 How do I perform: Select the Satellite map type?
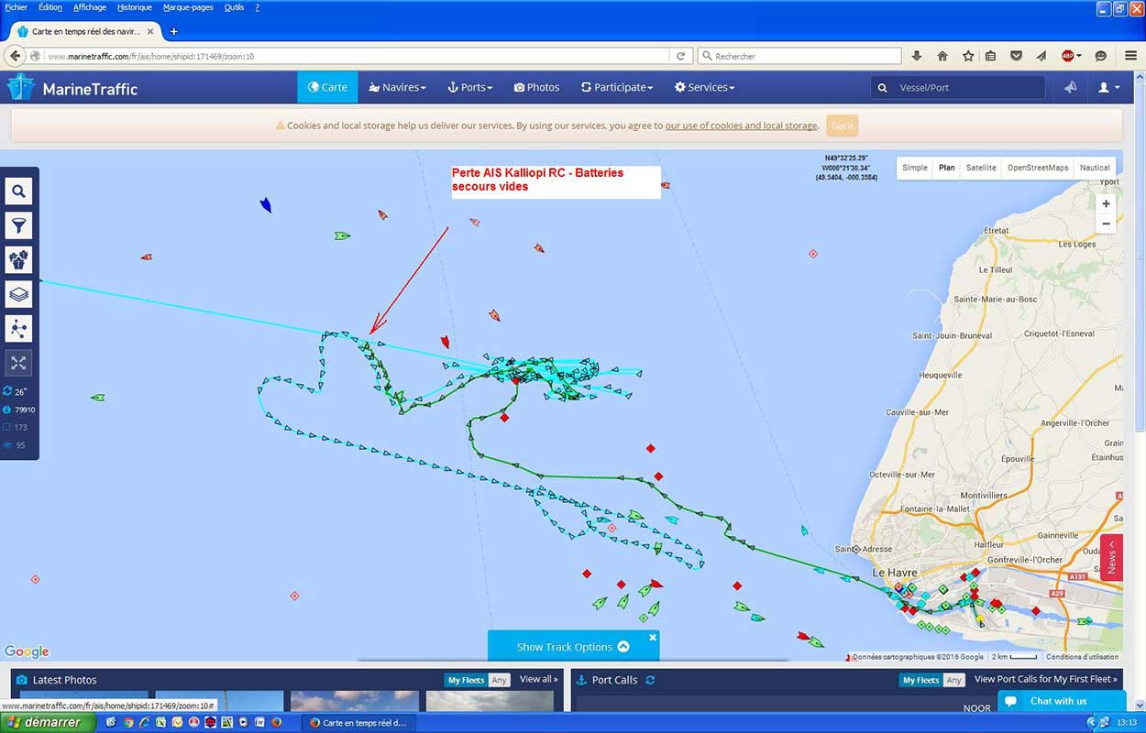point(981,168)
